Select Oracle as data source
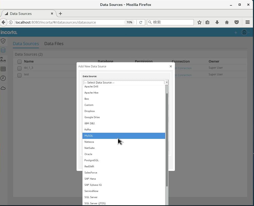This screenshot has height=206, width=254. pos(124,154)
